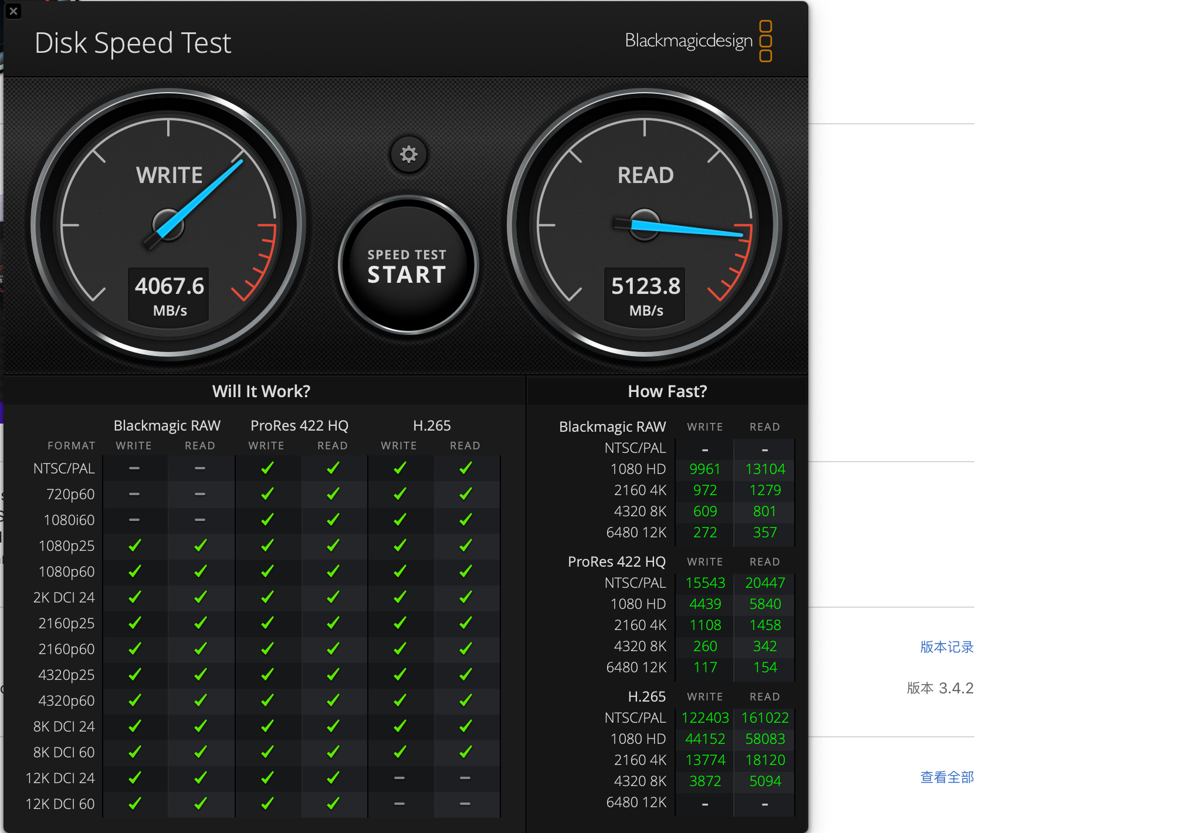Click H.265 write checkmark for 8K DCI 60
Image resolution: width=1179 pixels, height=833 pixels.
coord(399,752)
